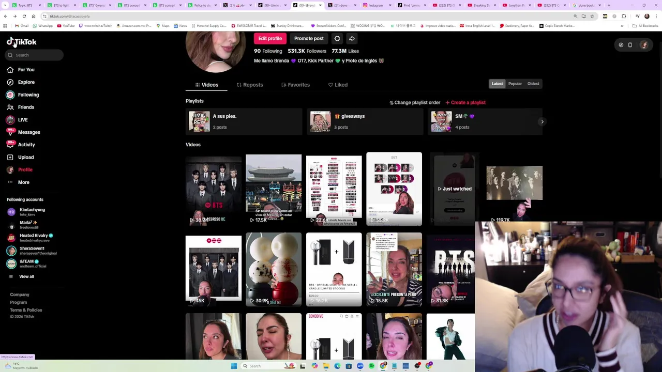Screen dimensions: 662x372
Task: Open LIVE in sidebar
Action: point(17,120)
